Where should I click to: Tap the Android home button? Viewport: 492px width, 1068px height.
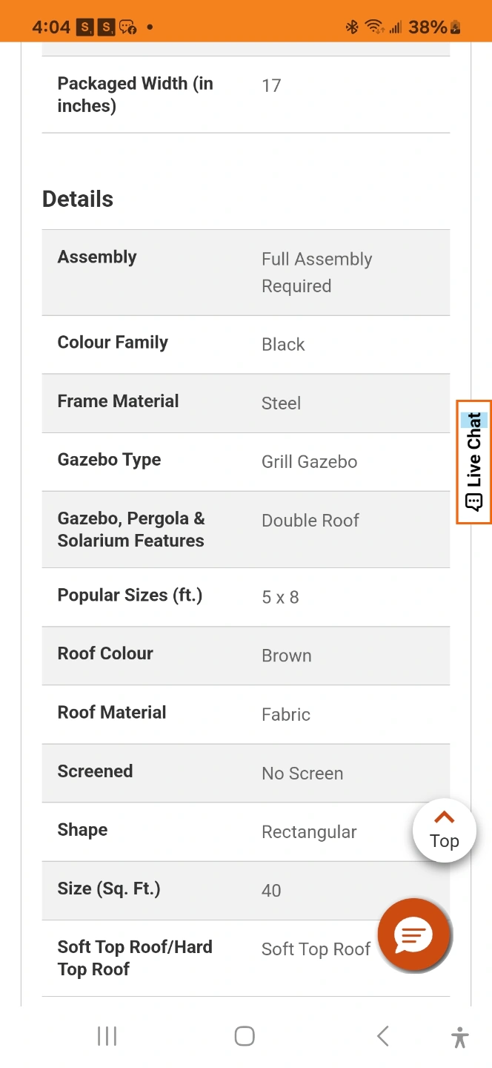point(245,1036)
